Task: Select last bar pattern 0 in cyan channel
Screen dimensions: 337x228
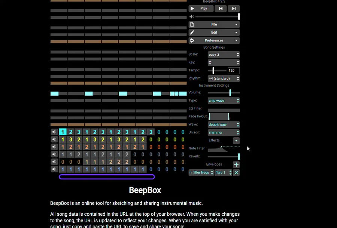Action: coord(183,132)
